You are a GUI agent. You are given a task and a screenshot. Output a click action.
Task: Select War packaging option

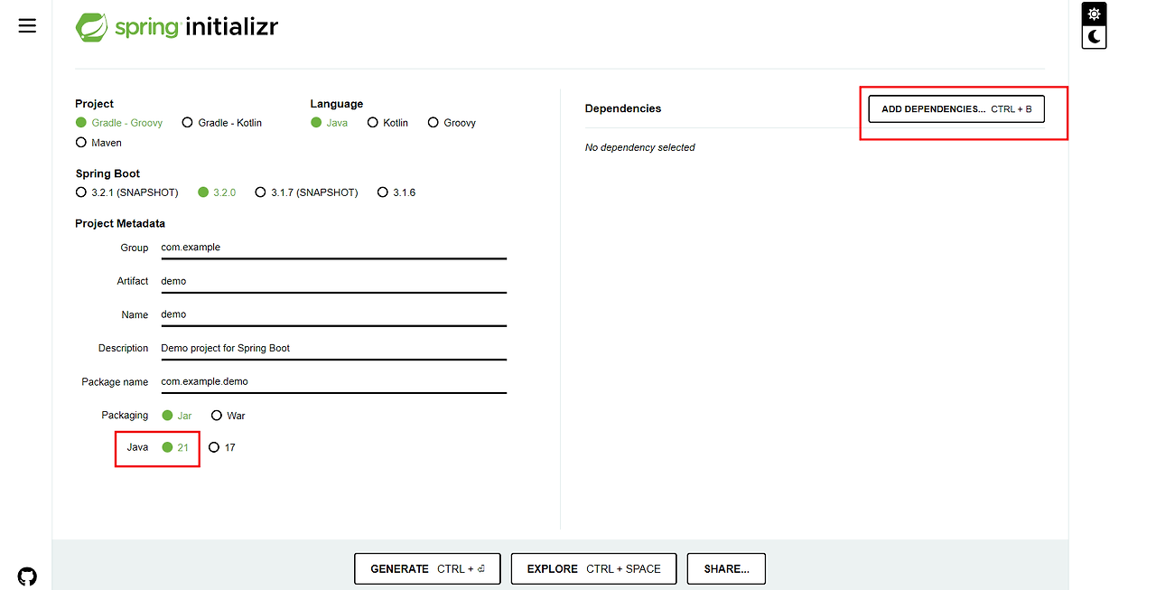[228, 416]
